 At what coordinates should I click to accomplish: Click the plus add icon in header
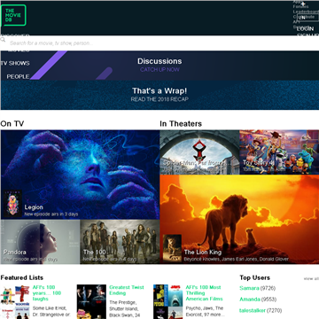(x=303, y=4)
